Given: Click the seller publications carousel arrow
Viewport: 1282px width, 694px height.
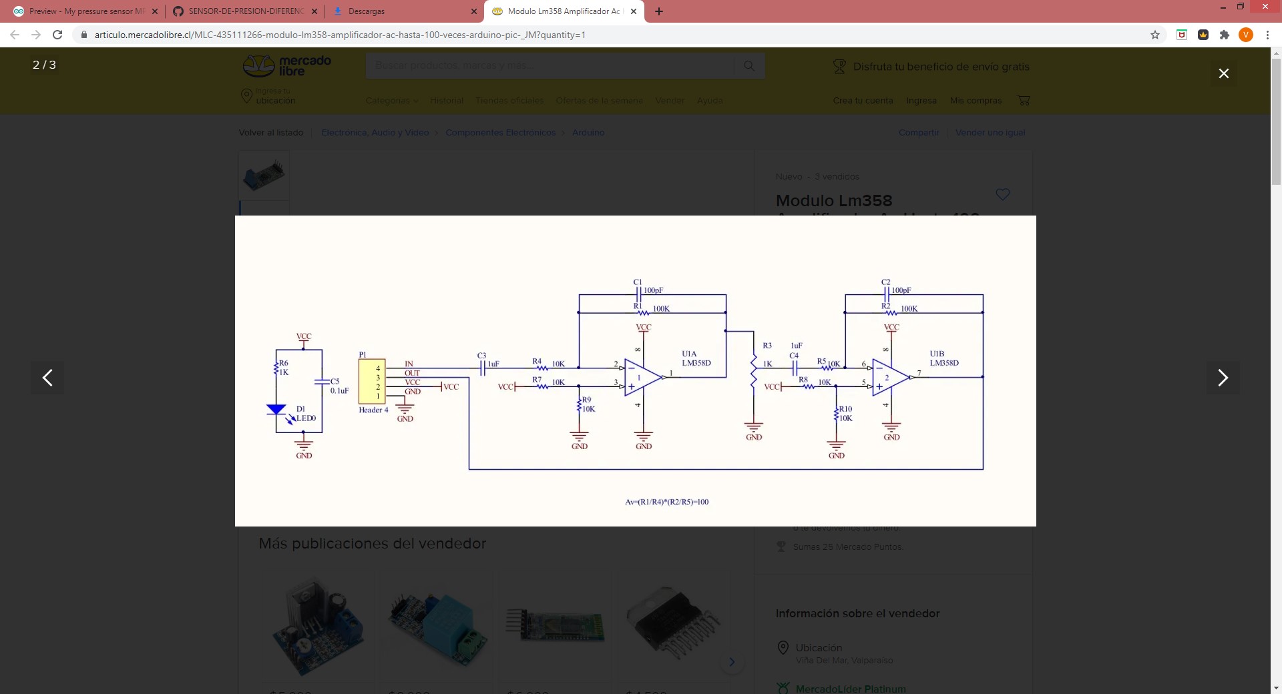Looking at the screenshot, I should (x=732, y=661).
